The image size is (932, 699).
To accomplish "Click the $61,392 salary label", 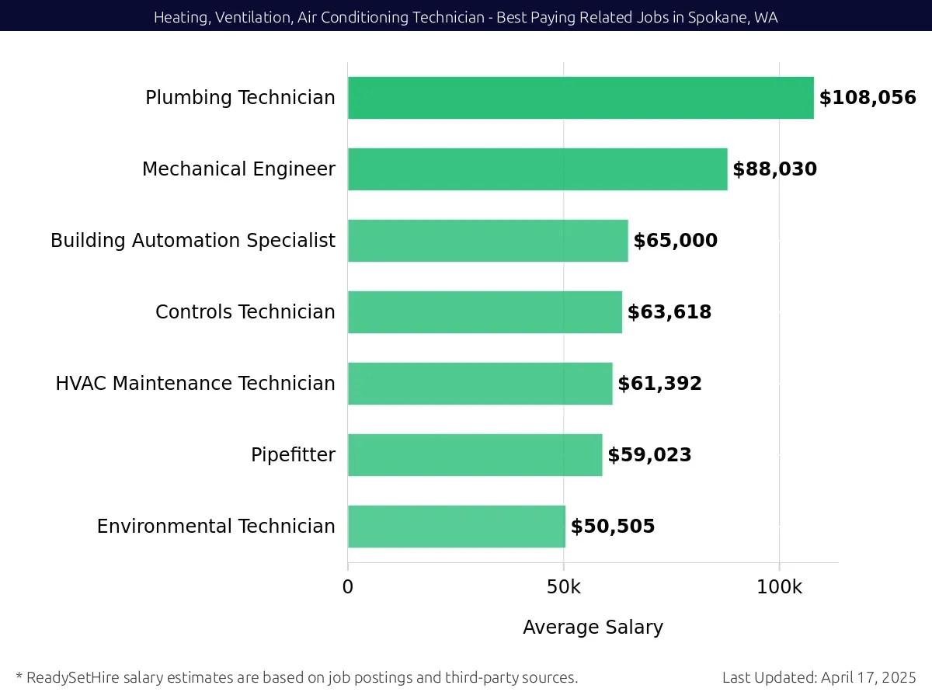I will pos(660,384).
